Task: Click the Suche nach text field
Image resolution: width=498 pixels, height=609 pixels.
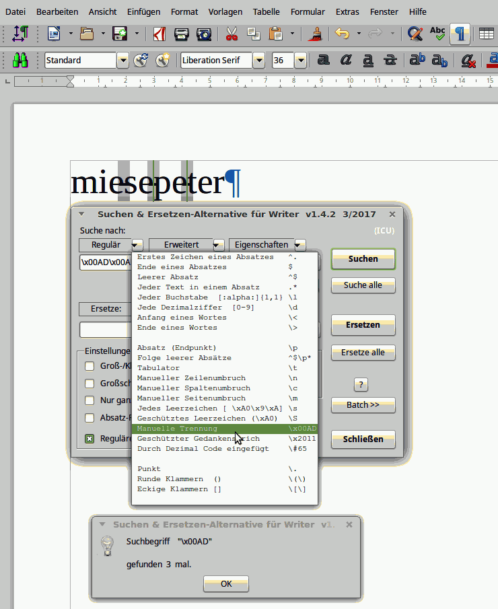Action: (x=104, y=262)
